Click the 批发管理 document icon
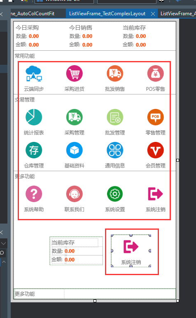Viewport: 196px width, 318px height. [x=115, y=117]
